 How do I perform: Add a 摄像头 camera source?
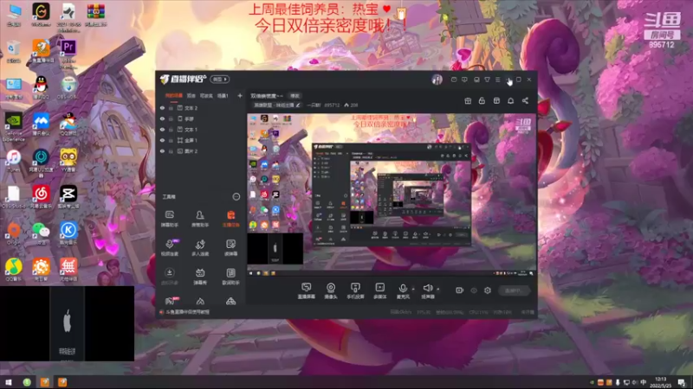pos(331,290)
